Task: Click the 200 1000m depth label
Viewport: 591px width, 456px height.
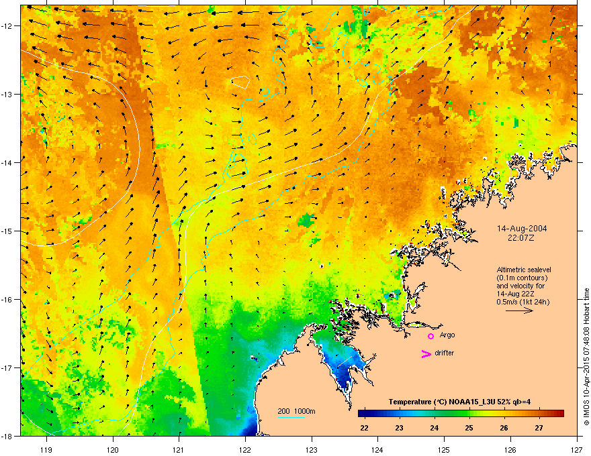Action: [x=297, y=411]
